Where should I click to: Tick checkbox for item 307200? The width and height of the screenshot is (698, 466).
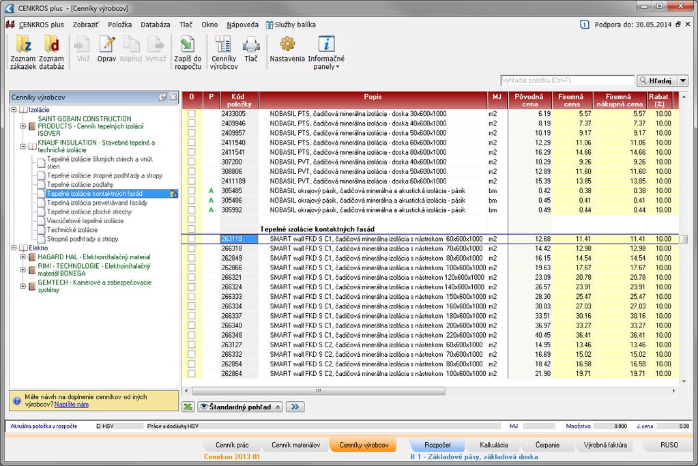click(x=192, y=162)
